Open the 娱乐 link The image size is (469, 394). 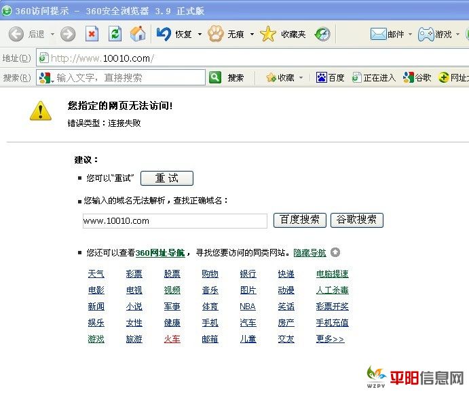click(x=96, y=323)
